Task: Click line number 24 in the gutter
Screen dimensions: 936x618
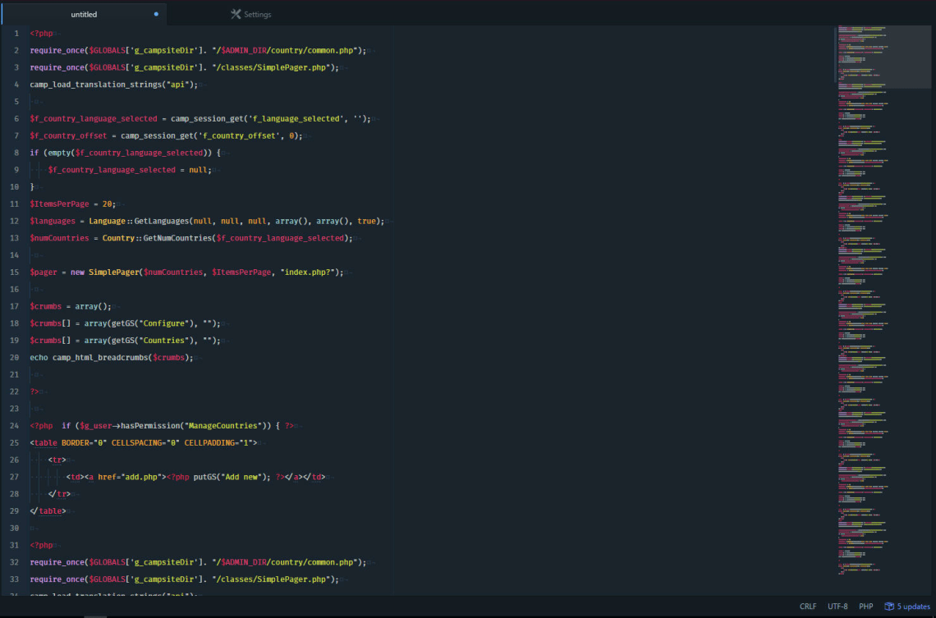Action: click(14, 425)
